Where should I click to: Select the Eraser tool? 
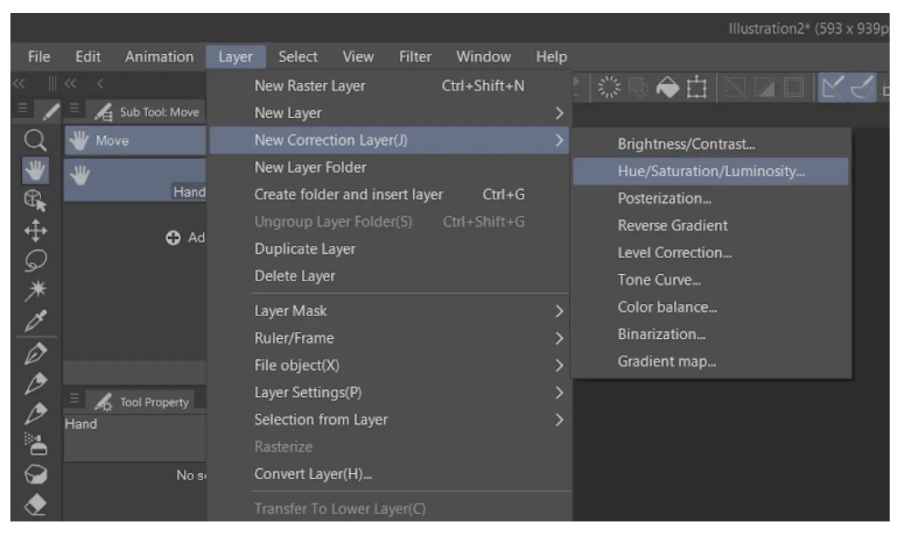click(35, 504)
